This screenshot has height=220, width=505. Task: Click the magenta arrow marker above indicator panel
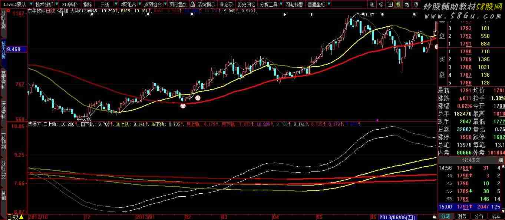[377, 120]
